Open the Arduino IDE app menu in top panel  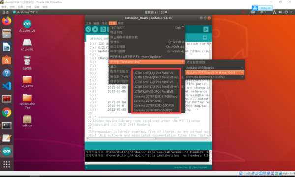click(x=26, y=12)
